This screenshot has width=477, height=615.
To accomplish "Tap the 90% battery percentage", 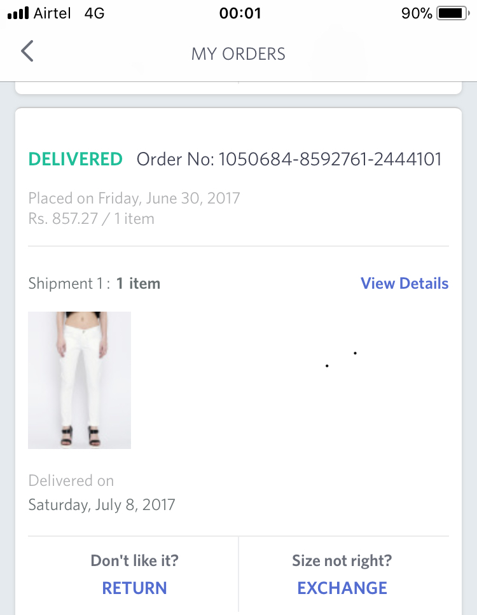I will coord(417,13).
